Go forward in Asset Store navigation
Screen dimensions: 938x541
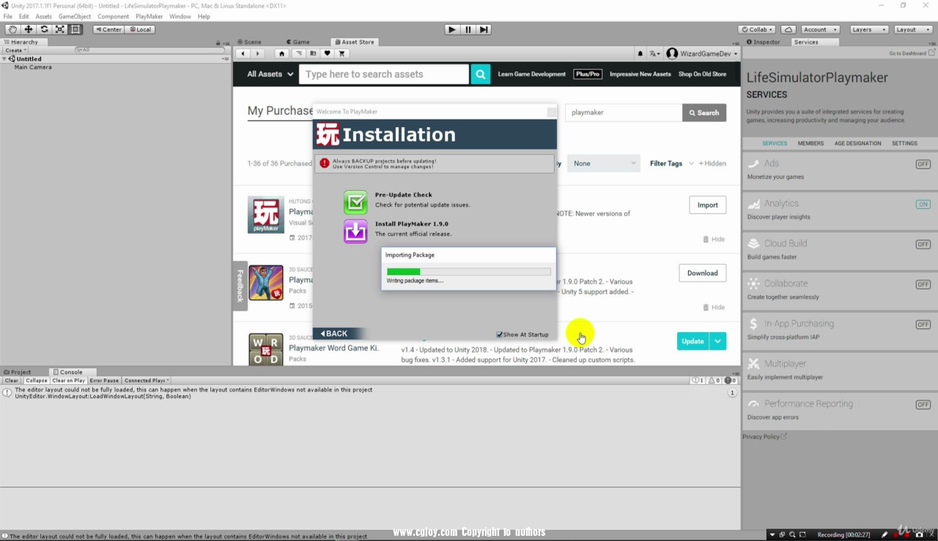257,54
